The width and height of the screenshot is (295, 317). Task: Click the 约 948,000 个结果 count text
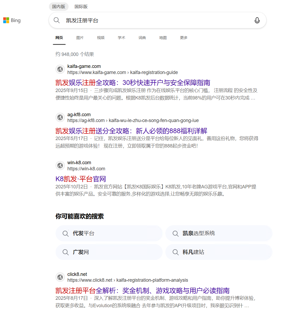(75, 54)
